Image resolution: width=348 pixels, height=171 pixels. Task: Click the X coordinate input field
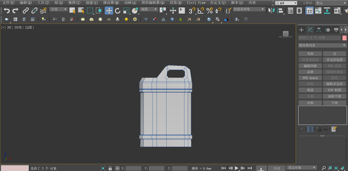[x=133, y=168]
